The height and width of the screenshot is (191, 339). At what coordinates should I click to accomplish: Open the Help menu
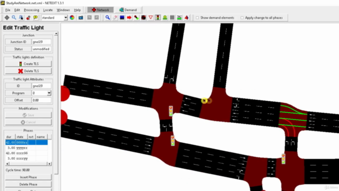(77, 10)
